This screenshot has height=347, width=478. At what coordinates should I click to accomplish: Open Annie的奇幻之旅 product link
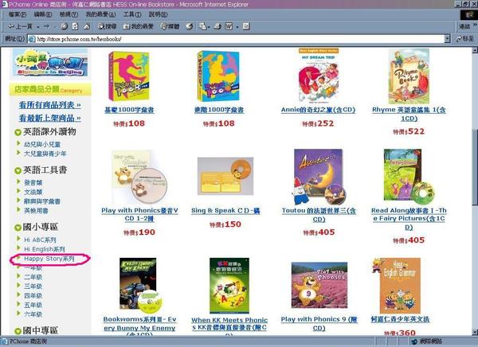coord(318,110)
